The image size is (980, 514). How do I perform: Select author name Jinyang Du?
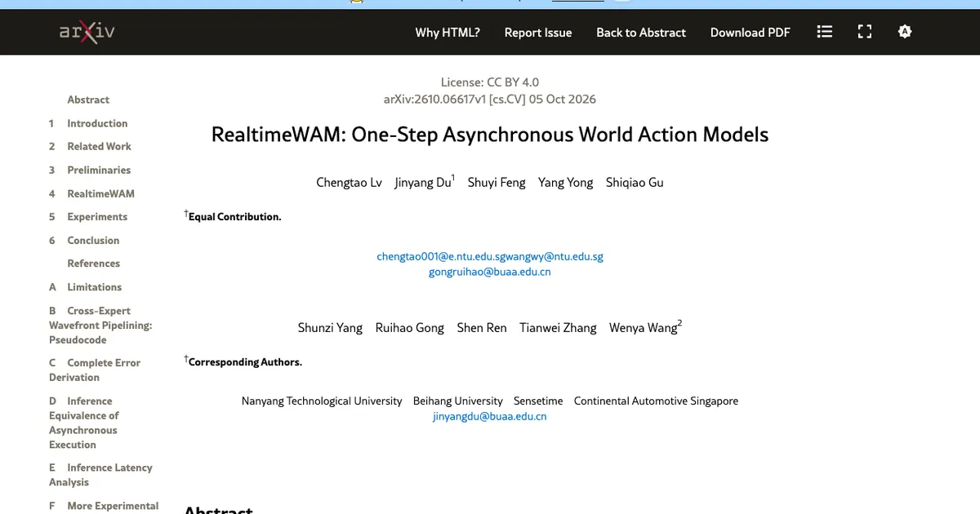pyautogui.click(x=423, y=183)
